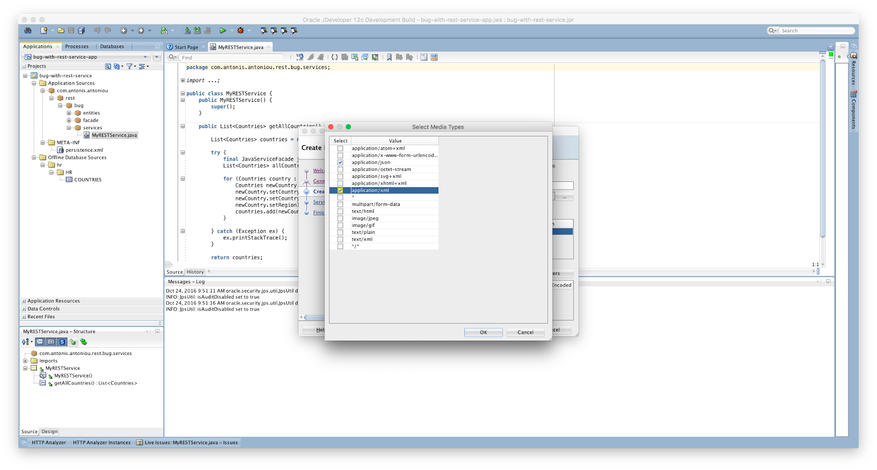Select the text/xml row
The image size is (877, 470).
pyautogui.click(x=384, y=239)
